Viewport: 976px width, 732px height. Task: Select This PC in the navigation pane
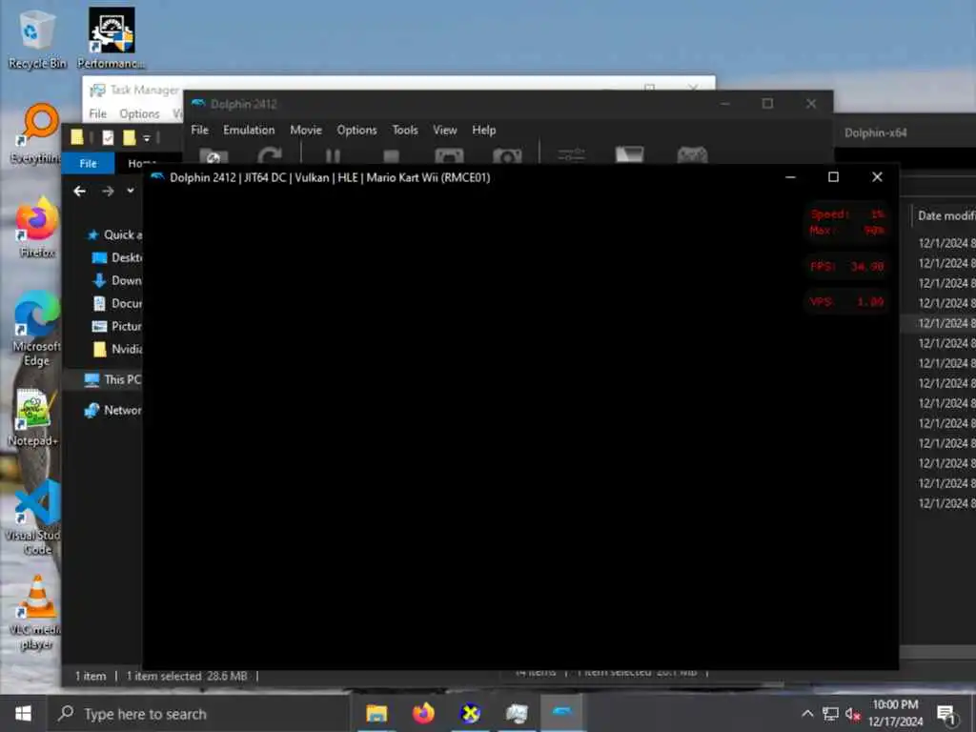pyautogui.click(x=112, y=379)
